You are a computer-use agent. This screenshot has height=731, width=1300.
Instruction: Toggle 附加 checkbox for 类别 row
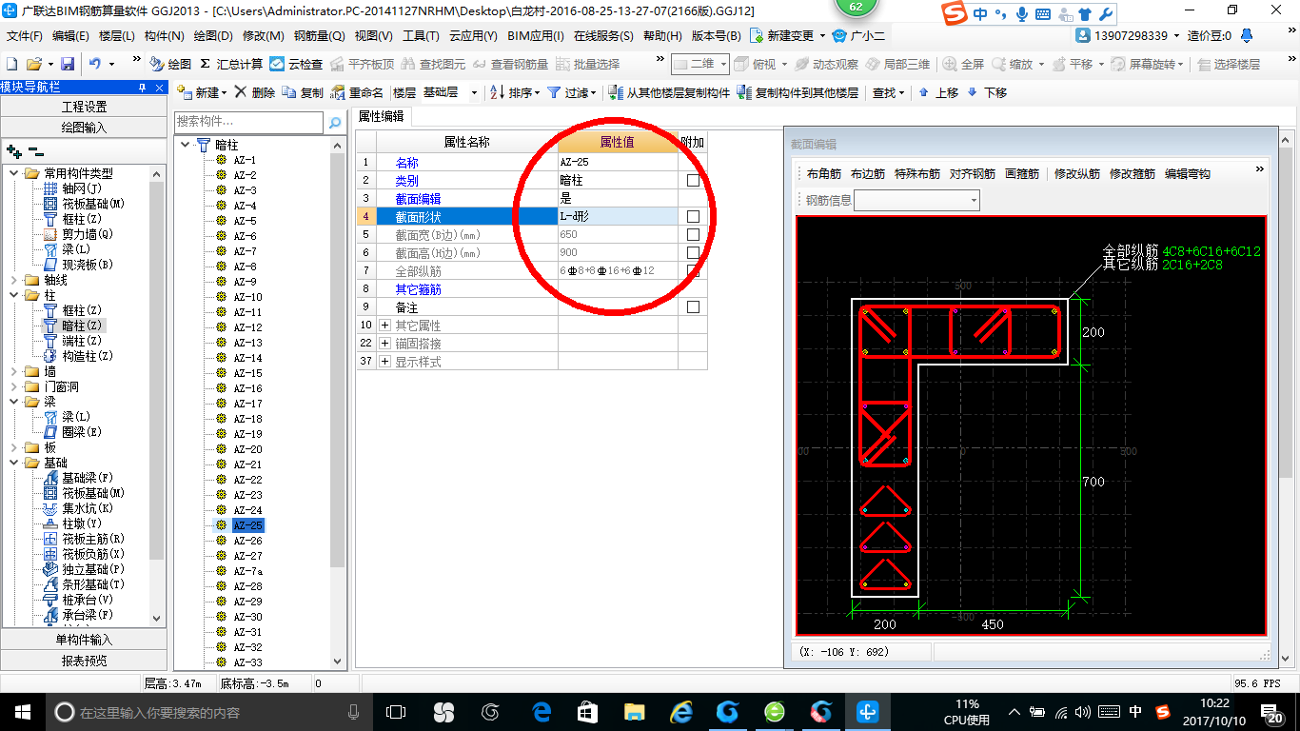click(x=693, y=180)
